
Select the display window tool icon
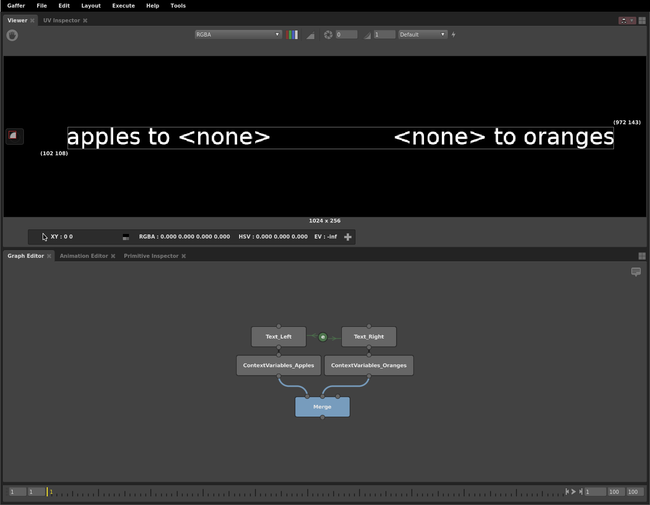14,136
